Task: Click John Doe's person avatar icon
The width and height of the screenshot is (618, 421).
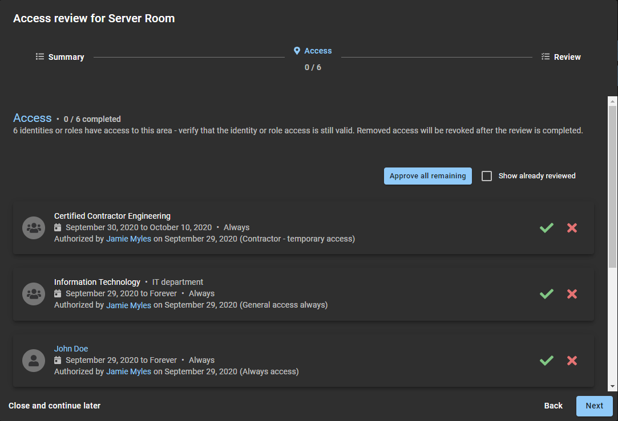Action: coord(34,361)
